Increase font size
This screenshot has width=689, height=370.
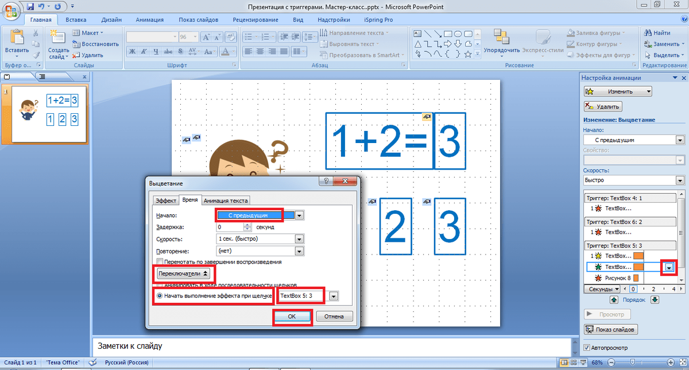point(205,36)
